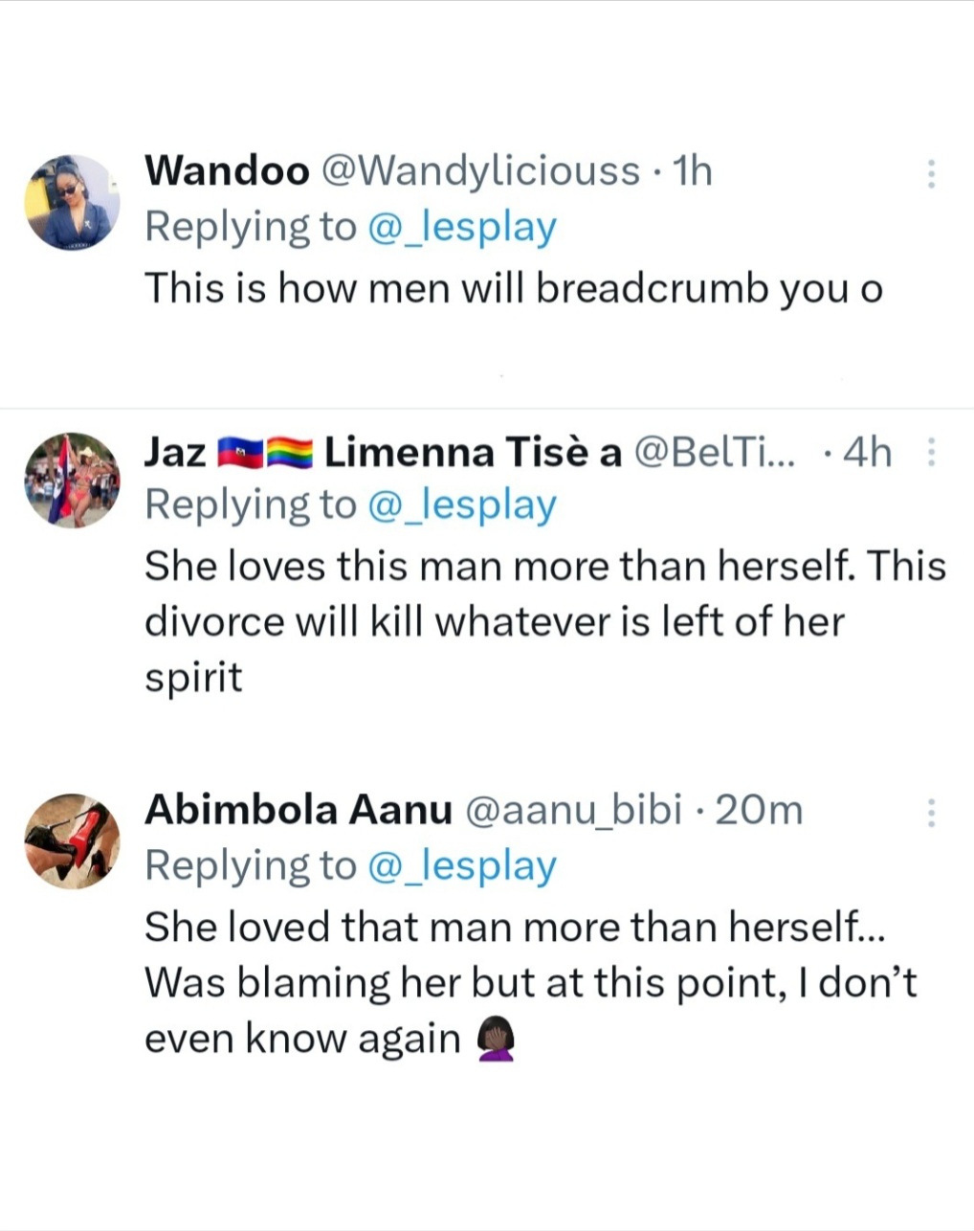Click @_lesplay link in Abimbola's reply
The width and height of the screenshot is (974, 1231).
tap(461, 866)
